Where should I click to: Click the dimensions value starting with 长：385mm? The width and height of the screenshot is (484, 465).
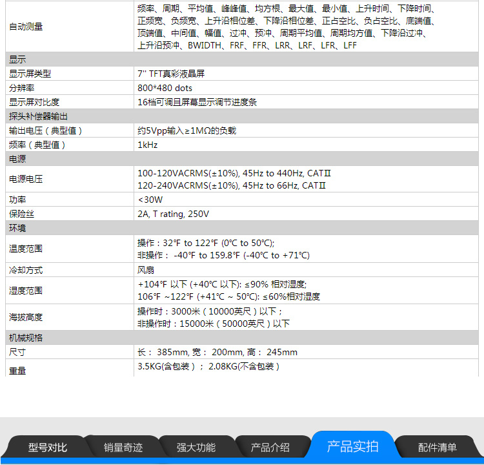pos(217,353)
